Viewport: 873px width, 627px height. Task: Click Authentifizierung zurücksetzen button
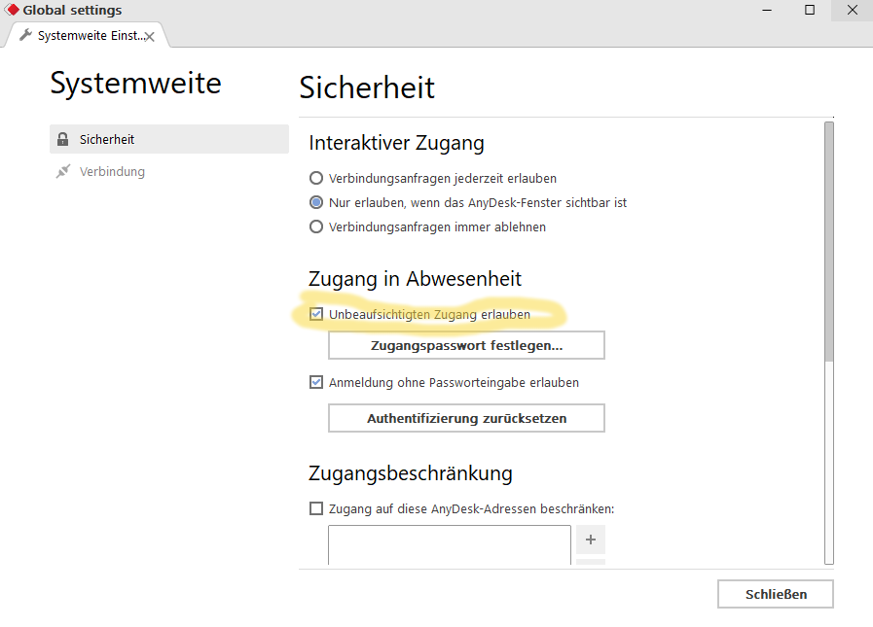click(x=466, y=418)
